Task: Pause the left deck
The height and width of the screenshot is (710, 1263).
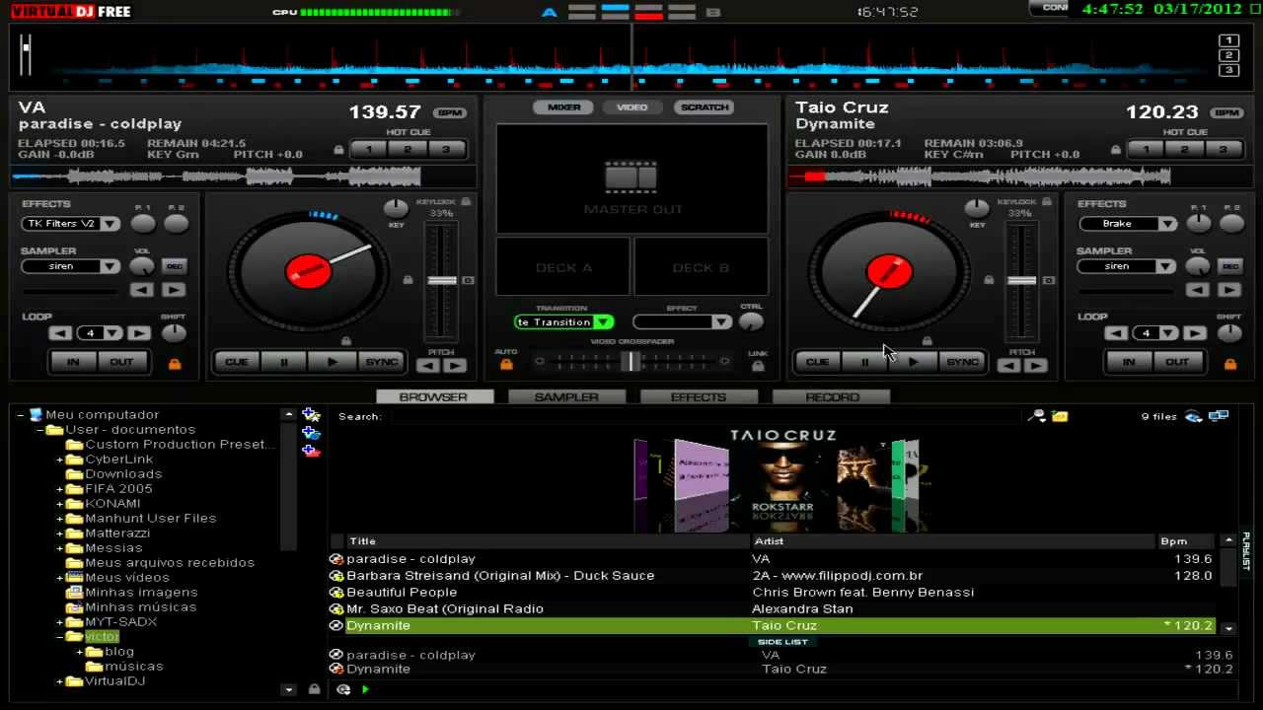Action: pos(284,362)
